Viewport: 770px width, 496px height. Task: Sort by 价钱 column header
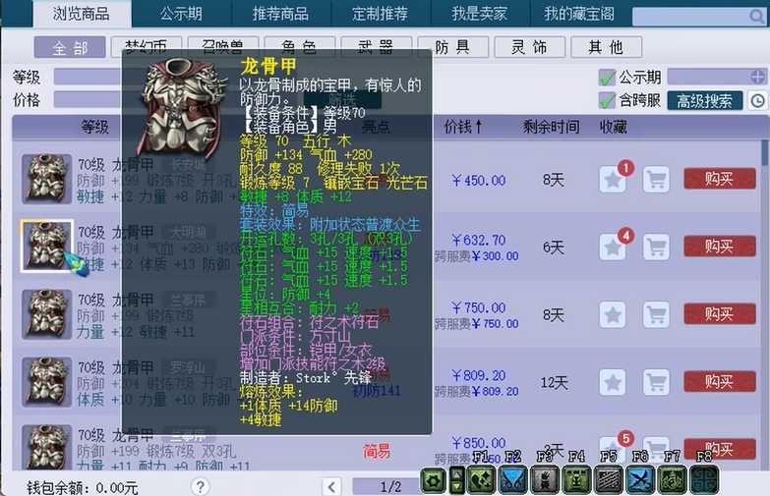coord(463,127)
